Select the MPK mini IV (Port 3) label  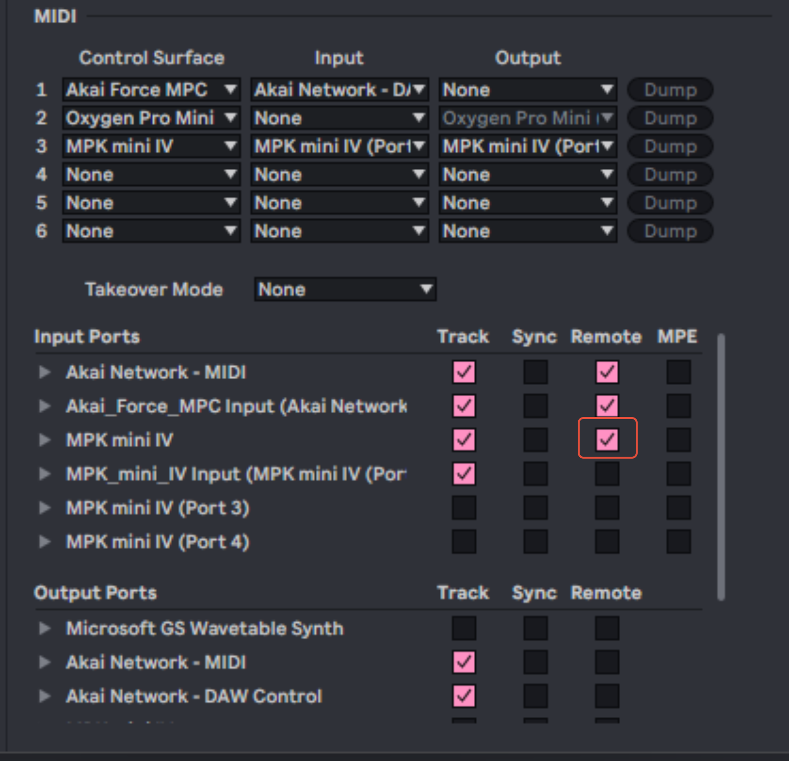tap(158, 508)
